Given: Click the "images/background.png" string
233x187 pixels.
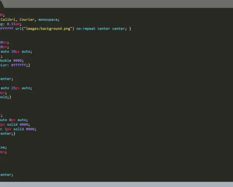Looking at the screenshot, I should (x=48, y=28).
